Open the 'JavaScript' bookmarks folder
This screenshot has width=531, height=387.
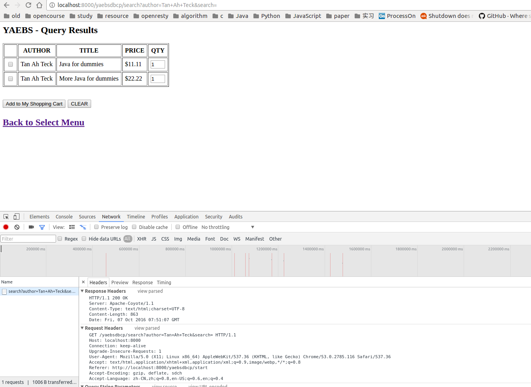(303, 16)
